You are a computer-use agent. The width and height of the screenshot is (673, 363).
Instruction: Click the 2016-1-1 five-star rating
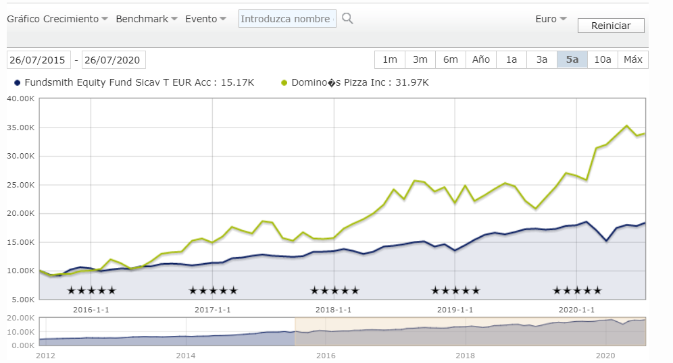[91, 291]
